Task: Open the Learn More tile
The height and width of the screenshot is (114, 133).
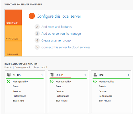Action: click(x=13, y=49)
